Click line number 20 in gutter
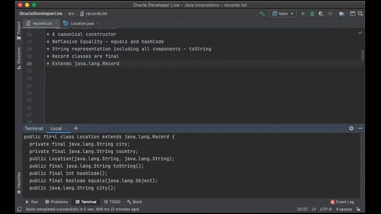 click(29, 64)
